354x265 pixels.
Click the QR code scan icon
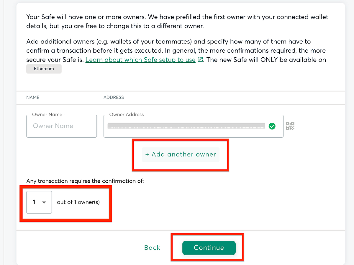click(x=290, y=126)
